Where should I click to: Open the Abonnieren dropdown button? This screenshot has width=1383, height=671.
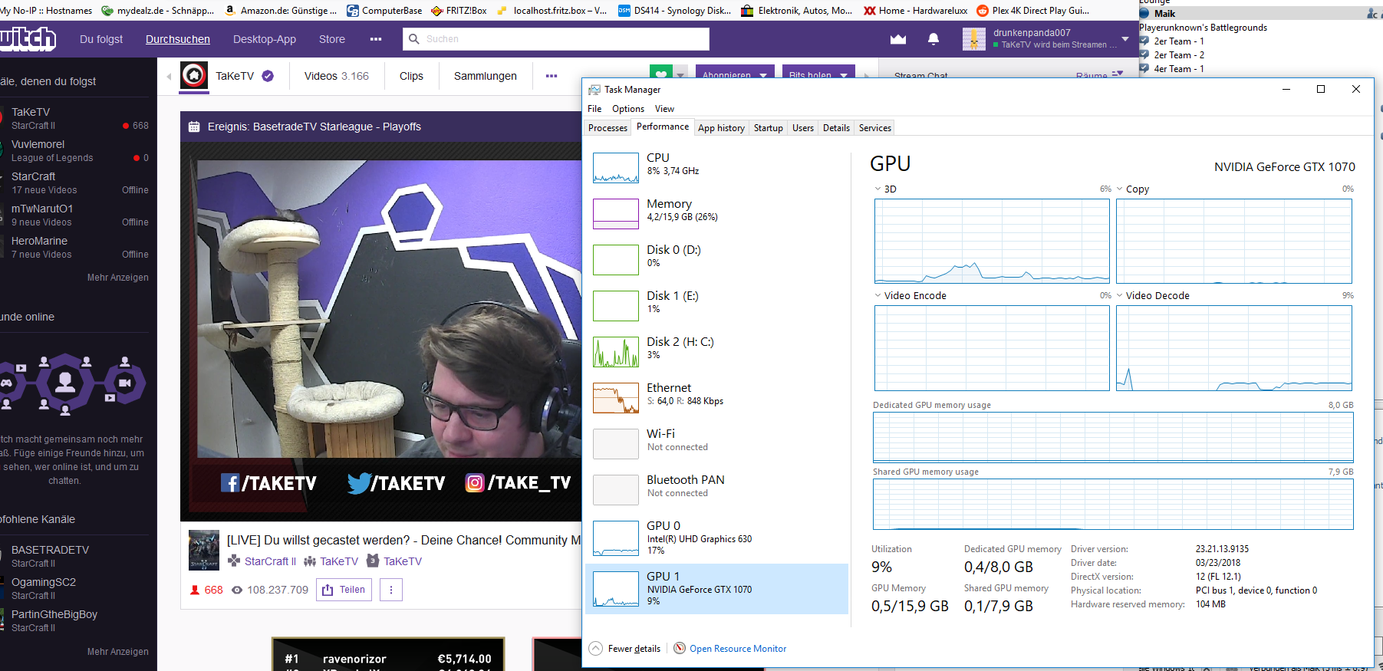[734, 74]
